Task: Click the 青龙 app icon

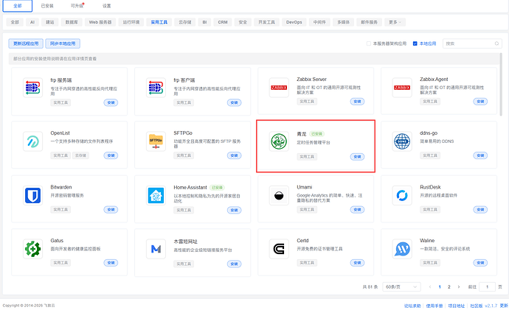Action: (x=279, y=141)
